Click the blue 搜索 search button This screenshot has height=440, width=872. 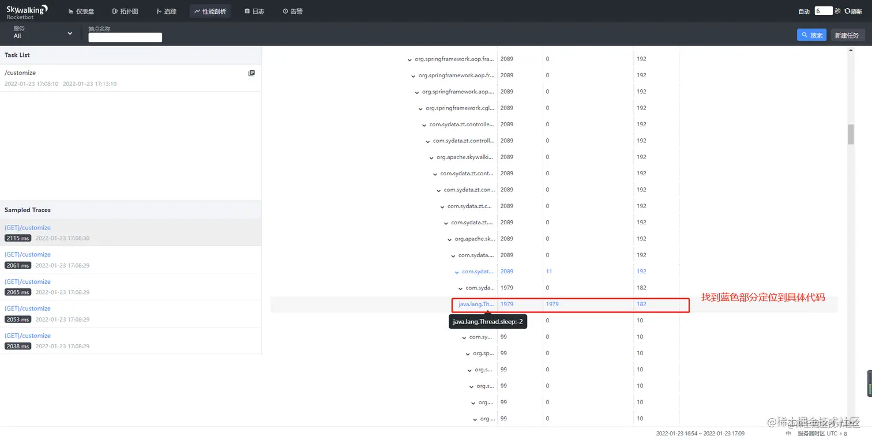[x=811, y=35]
